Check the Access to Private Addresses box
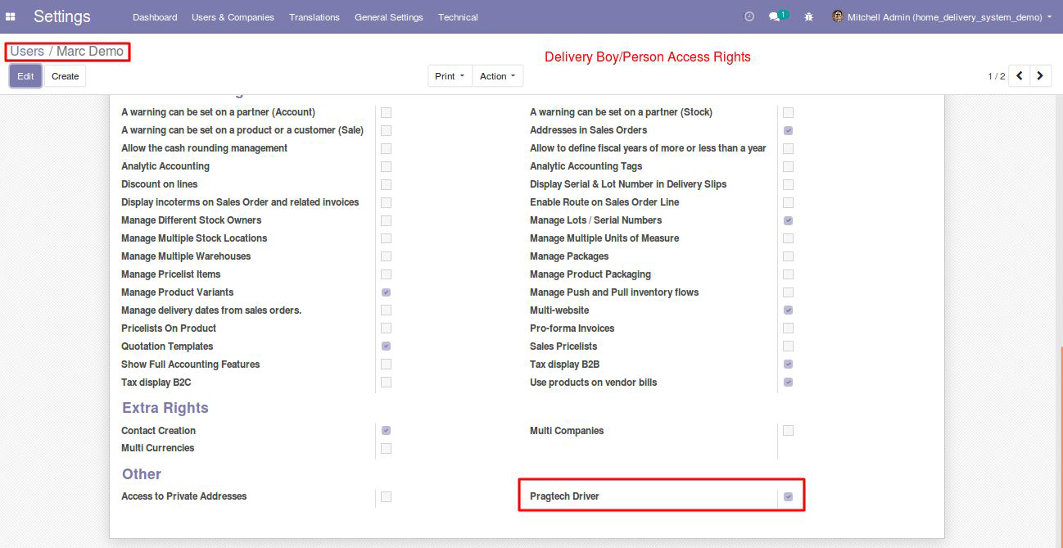Screen dimensions: 1063x548 tap(386, 496)
